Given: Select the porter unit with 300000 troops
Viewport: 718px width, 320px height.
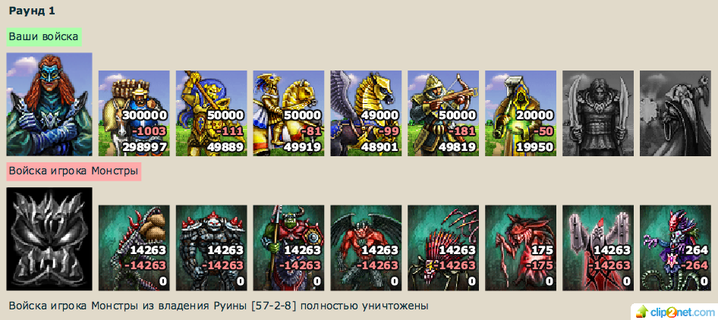Looking at the screenshot, I should click(x=134, y=113).
